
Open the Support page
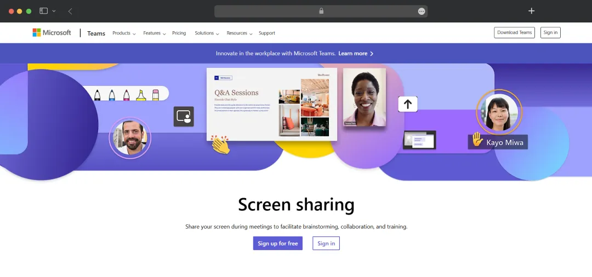click(267, 33)
